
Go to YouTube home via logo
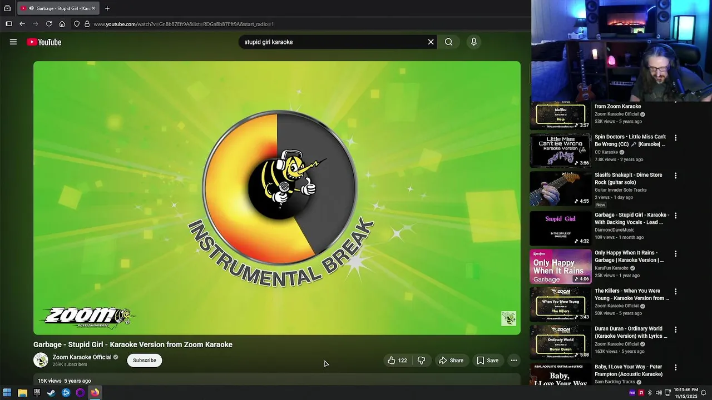(44, 42)
